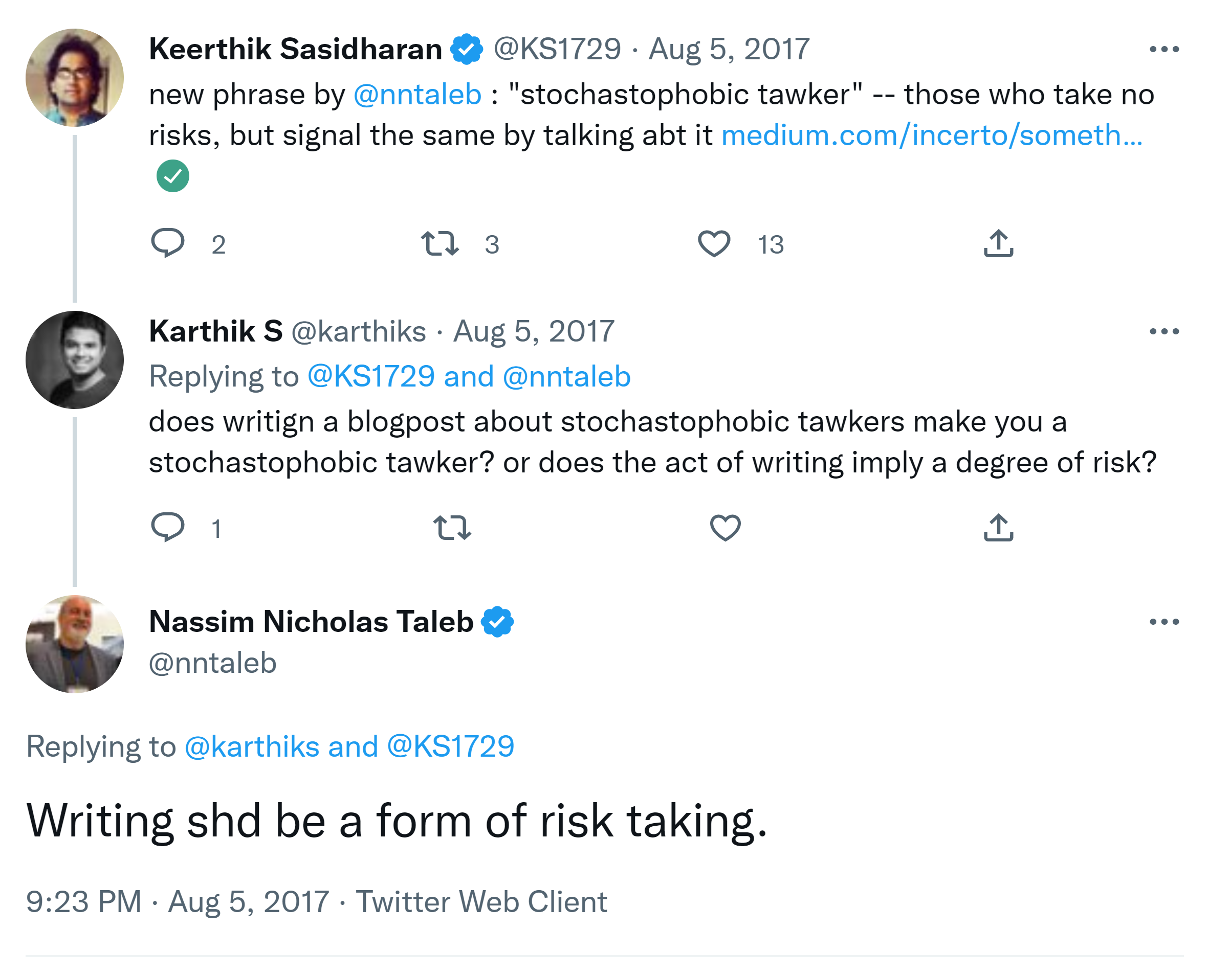Viewport: 1208px width, 975px height.
Task: Open Keerthik Sasidharan's profile picture
Action: [x=75, y=78]
